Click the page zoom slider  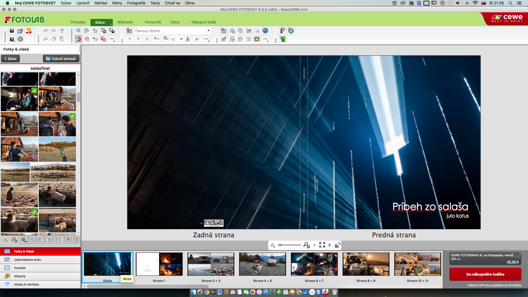[x=289, y=245]
